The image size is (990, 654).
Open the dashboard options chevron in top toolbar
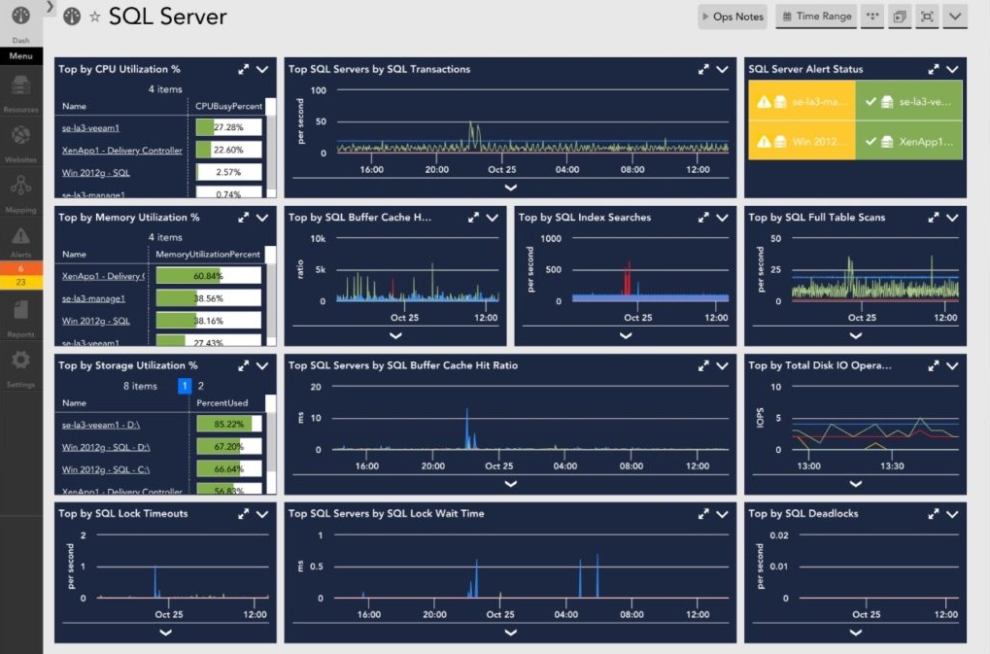coord(954,17)
